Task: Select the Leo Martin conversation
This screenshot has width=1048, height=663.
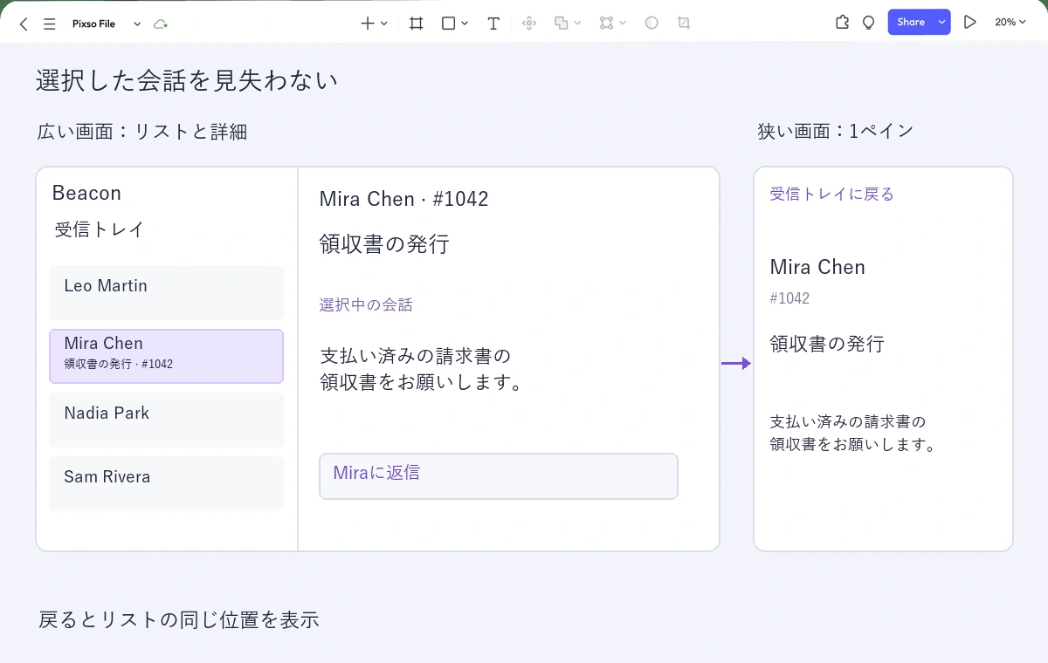Action: click(x=166, y=292)
